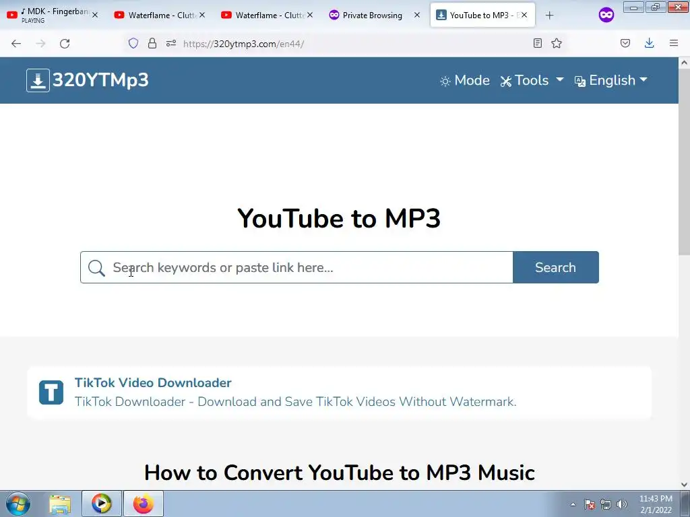Open the Action Center flag icon
The image size is (690, 517).
pos(589,504)
